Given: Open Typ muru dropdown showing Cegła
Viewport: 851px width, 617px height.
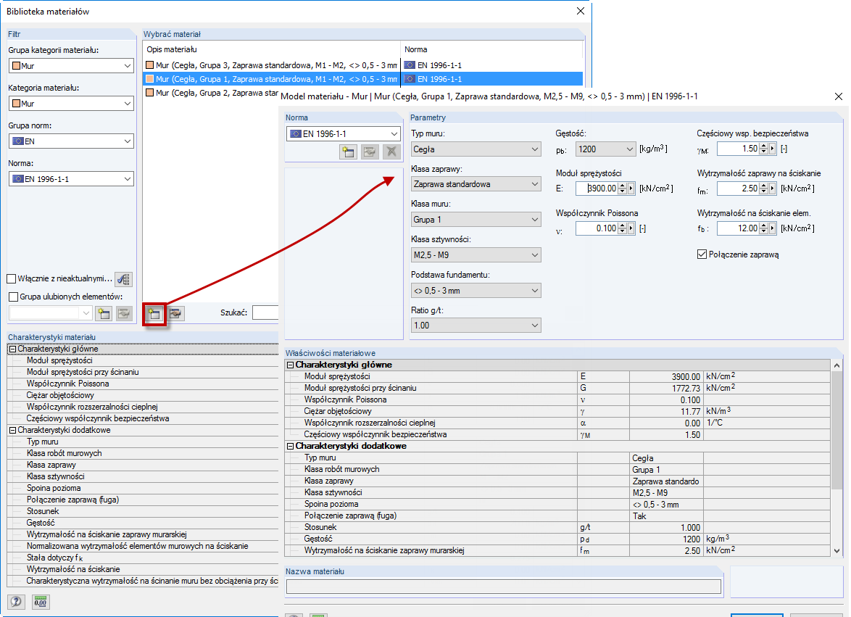Looking at the screenshot, I should click(x=476, y=149).
